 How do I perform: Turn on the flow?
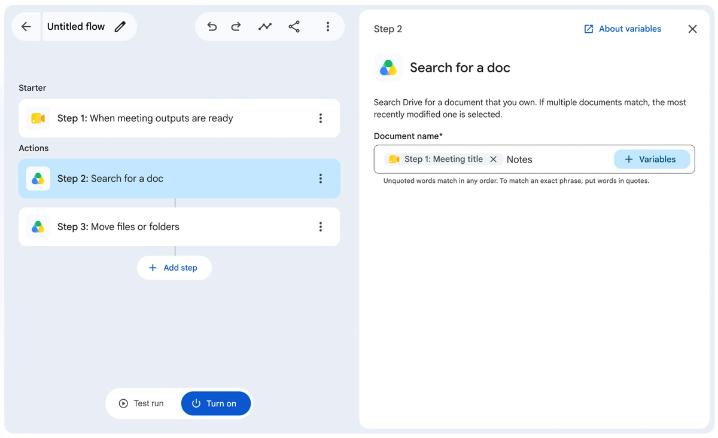[x=215, y=403]
